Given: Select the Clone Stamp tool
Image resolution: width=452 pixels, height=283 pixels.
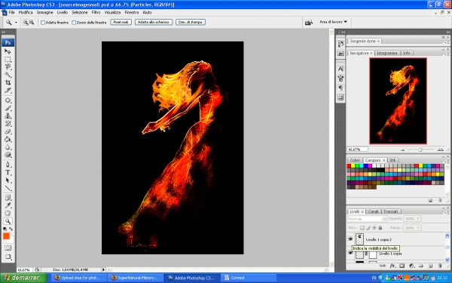Looking at the screenshot, I should 8,116.
